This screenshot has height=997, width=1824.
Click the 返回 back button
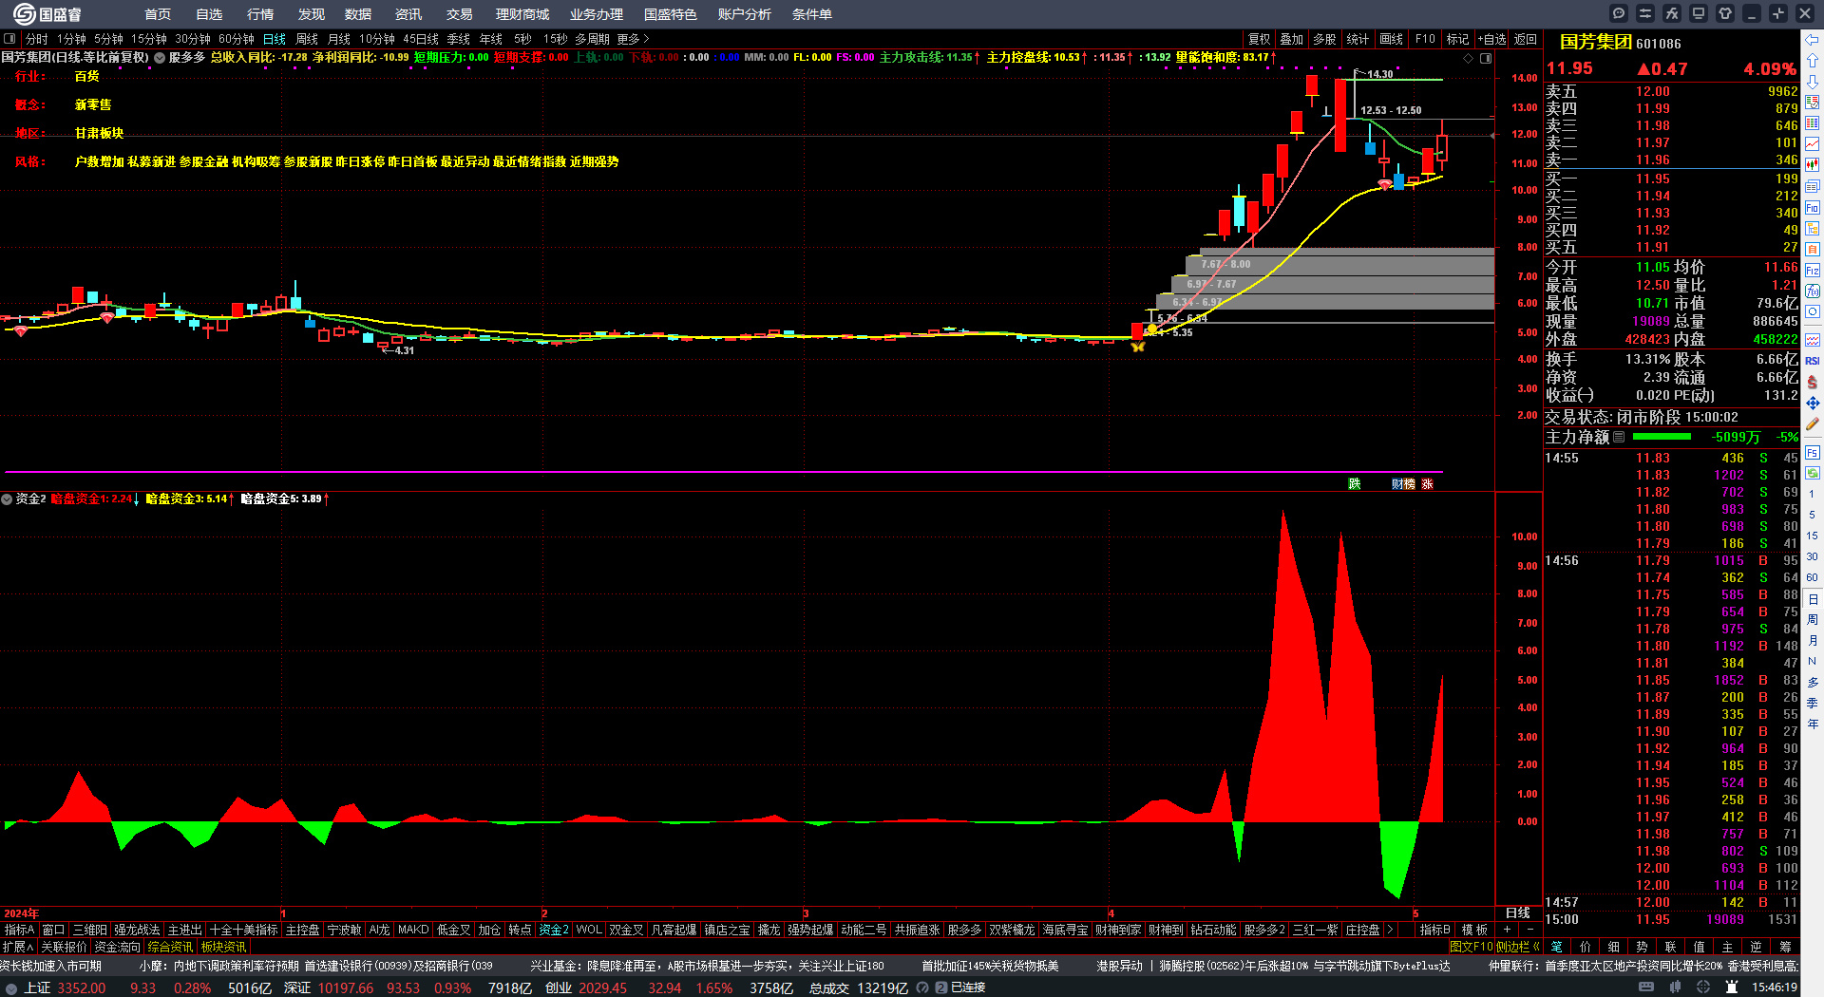point(1526,39)
